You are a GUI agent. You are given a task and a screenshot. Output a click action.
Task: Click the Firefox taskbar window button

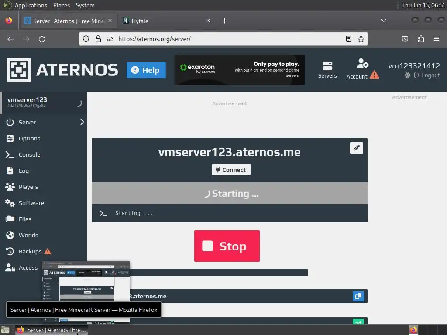click(52, 330)
